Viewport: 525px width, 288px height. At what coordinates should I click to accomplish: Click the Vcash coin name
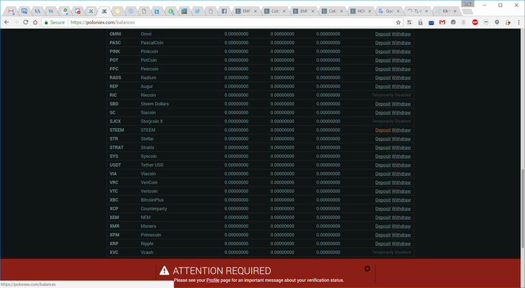pyautogui.click(x=147, y=253)
